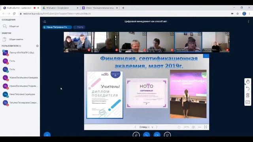Screen dimensions: 253x142
Task: Open Общие заметки shared notes
Action: [x=13, y=39]
